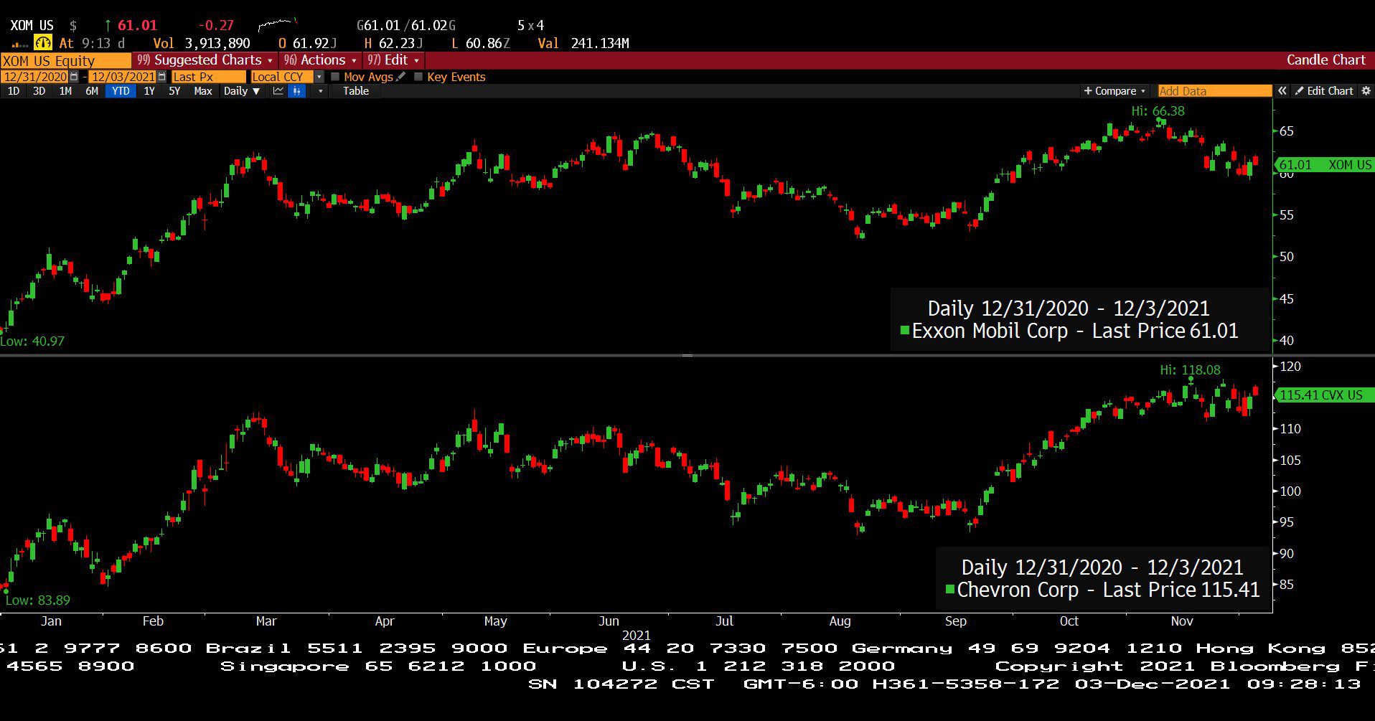The height and width of the screenshot is (721, 1375).
Task: Click the pencil icon beside Mov Avgs
Action: [401, 77]
